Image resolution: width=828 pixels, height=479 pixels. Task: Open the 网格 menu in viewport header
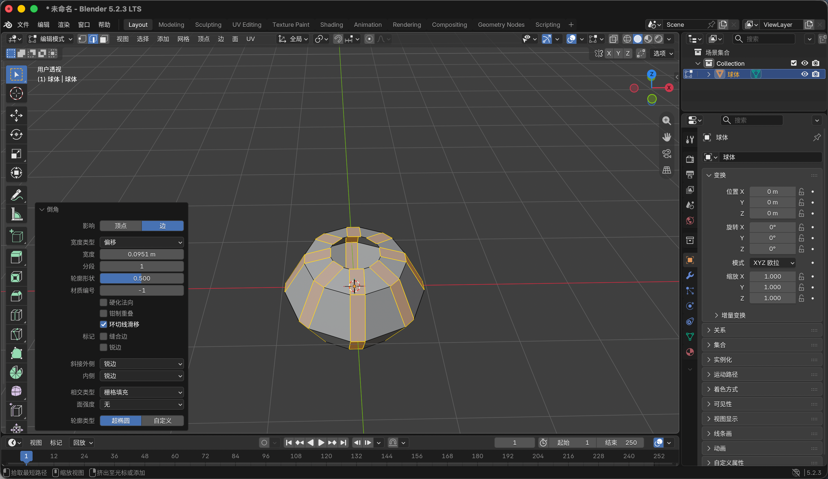pos(183,39)
